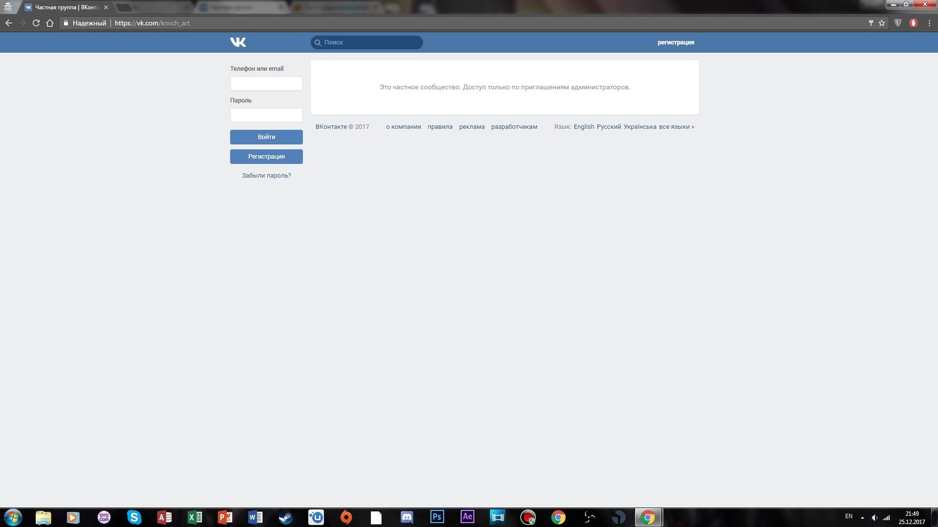Viewport: 938px width, 527px height.
Task: Open the network signal icon in system tray
Action: coord(886,518)
